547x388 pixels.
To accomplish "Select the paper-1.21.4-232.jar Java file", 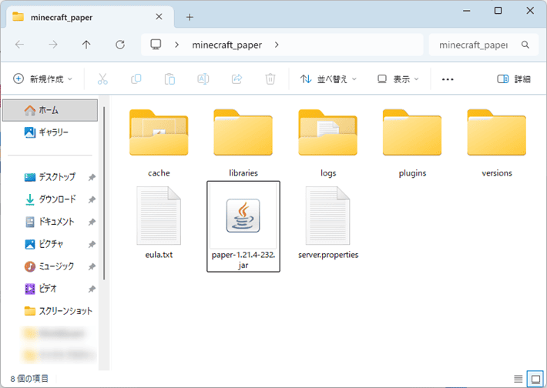I will click(243, 226).
